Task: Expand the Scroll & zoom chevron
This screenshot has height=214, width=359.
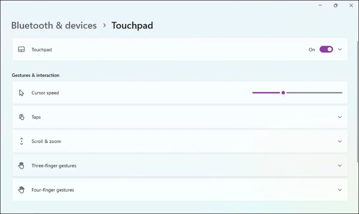Action: pyautogui.click(x=340, y=141)
